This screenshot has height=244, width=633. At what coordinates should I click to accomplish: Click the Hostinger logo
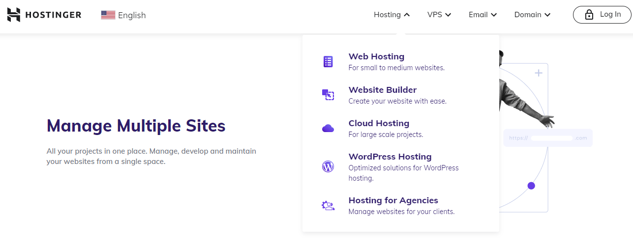click(x=44, y=15)
